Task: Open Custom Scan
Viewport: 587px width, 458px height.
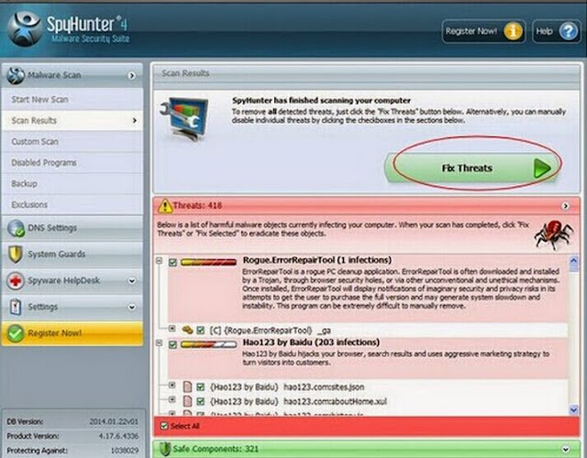Action: pos(72,142)
